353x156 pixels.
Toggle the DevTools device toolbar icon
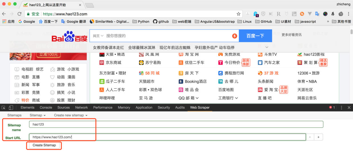(11, 108)
